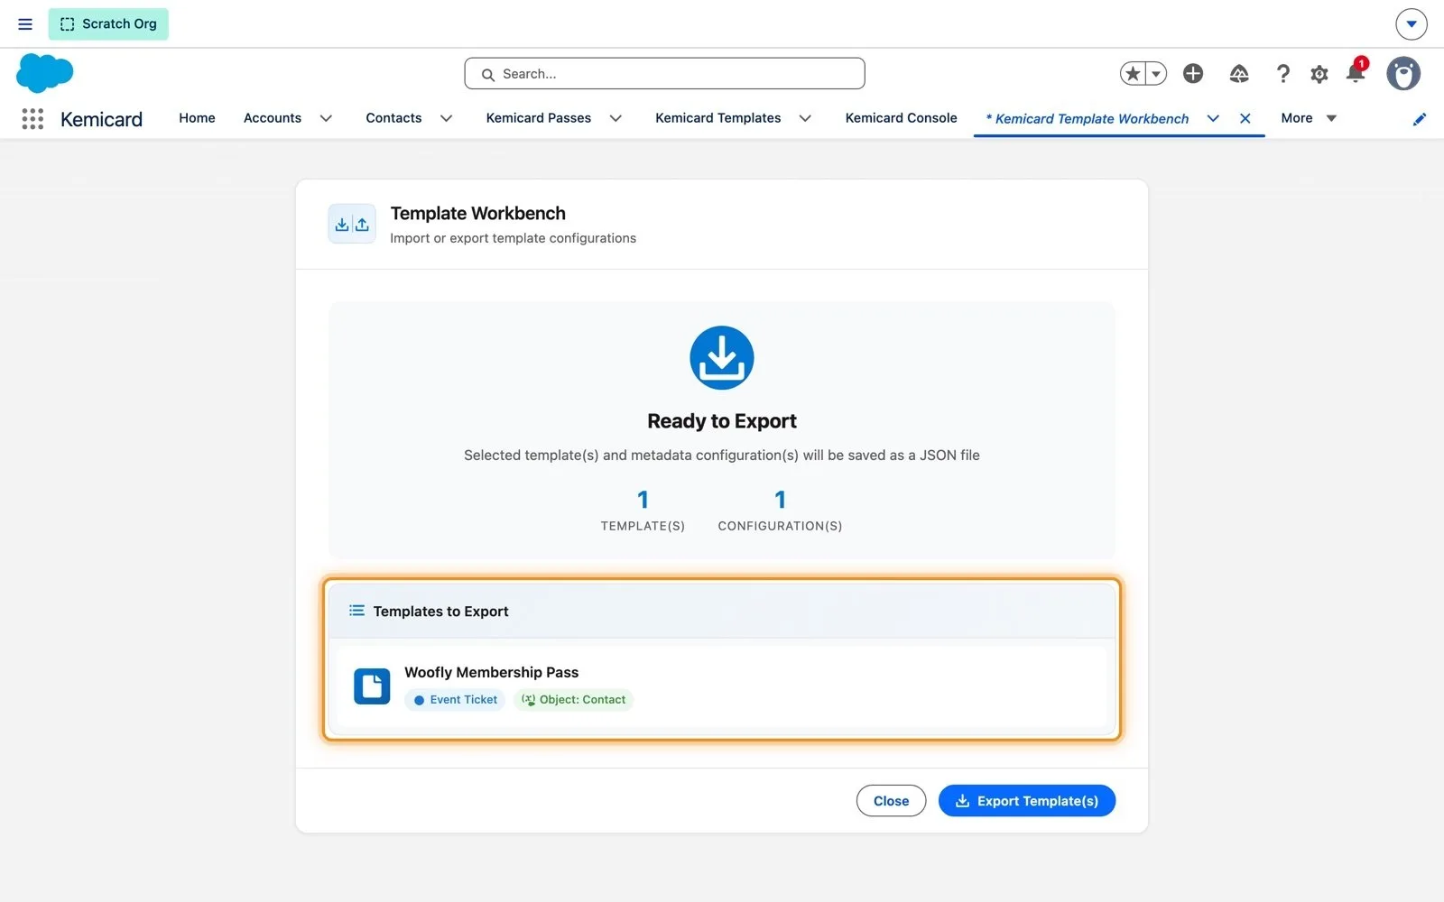Edit navigation with pencil icon
Screen dimensions: 1444x902
pos(1420,119)
